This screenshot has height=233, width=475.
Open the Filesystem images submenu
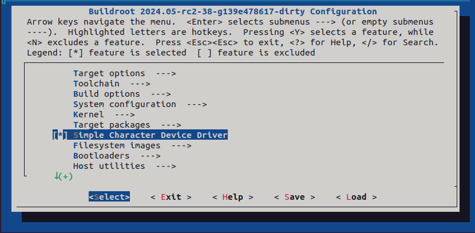tap(132, 145)
